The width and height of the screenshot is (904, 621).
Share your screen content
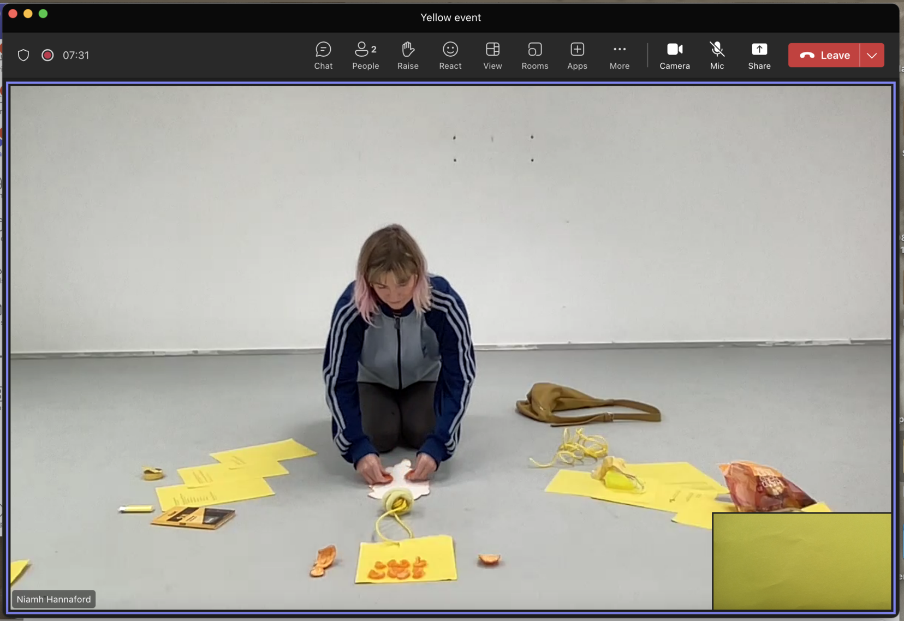coord(759,56)
